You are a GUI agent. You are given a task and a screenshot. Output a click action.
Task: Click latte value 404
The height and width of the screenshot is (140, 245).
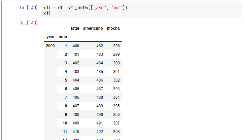coord(76,80)
